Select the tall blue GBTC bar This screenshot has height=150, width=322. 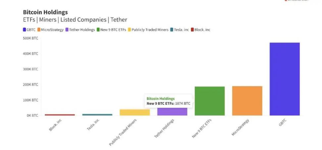click(285, 79)
